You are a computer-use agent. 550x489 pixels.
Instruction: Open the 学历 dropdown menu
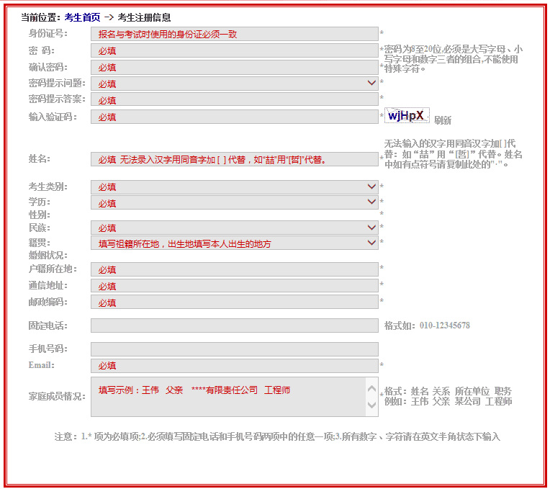click(234, 203)
